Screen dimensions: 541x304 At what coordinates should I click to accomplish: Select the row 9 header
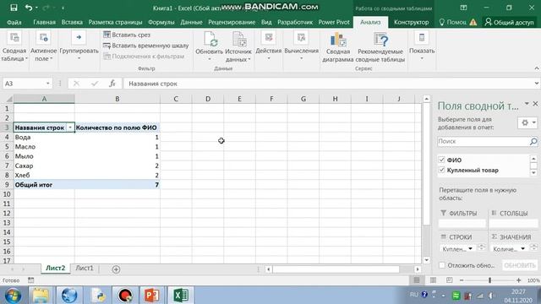pos(7,185)
